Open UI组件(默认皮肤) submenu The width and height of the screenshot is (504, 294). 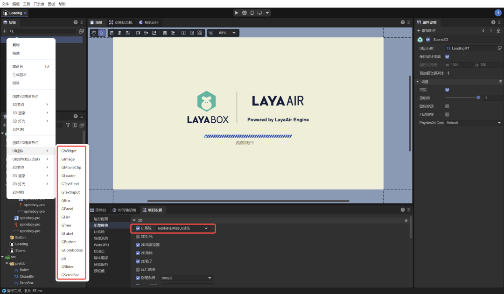[30, 159]
